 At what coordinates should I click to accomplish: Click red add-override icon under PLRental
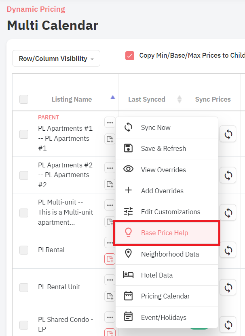(110, 259)
